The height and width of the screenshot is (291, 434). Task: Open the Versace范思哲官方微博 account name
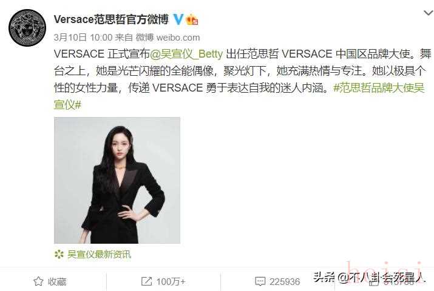coord(111,19)
